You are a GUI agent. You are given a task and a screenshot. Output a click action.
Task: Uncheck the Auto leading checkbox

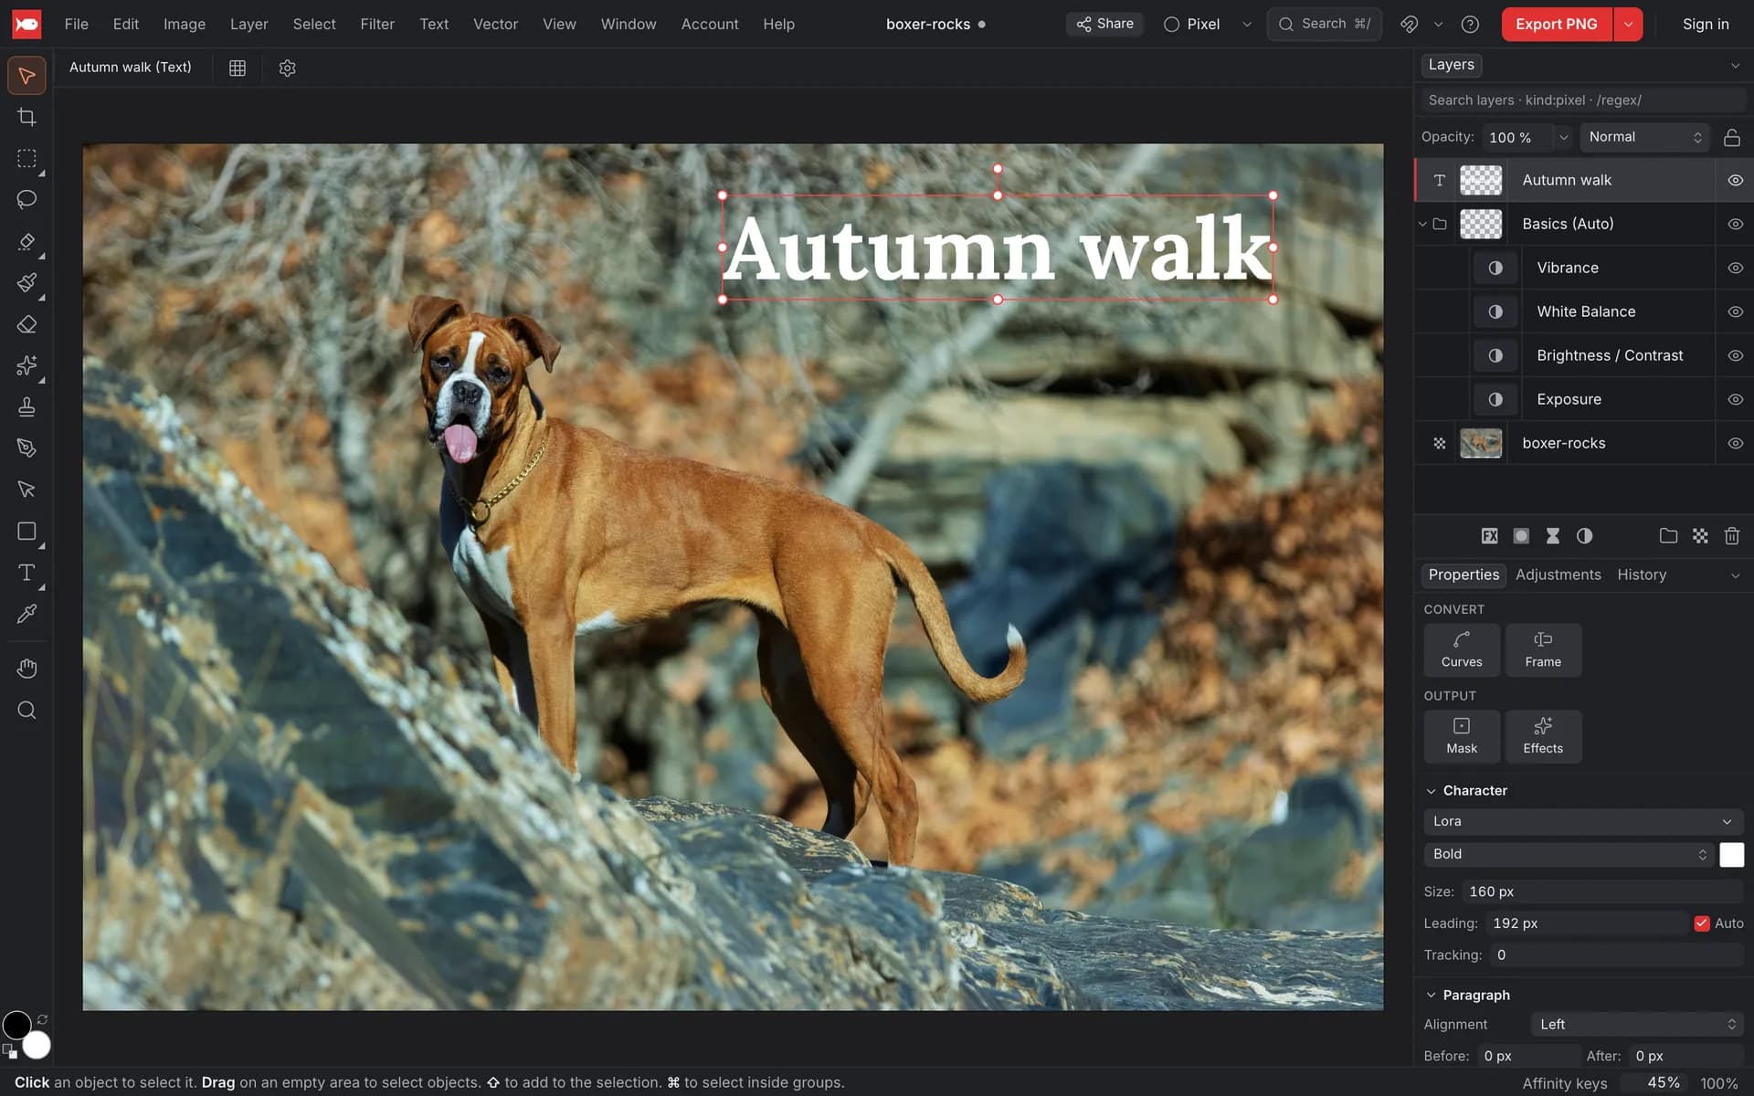[x=1701, y=923]
